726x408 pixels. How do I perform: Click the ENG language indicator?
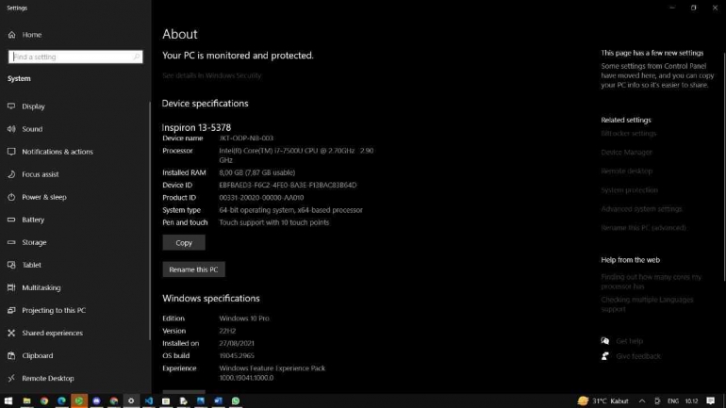[673, 401]
